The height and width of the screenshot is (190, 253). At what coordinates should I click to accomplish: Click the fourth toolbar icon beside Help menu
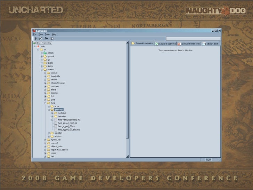tap(52, 38)
